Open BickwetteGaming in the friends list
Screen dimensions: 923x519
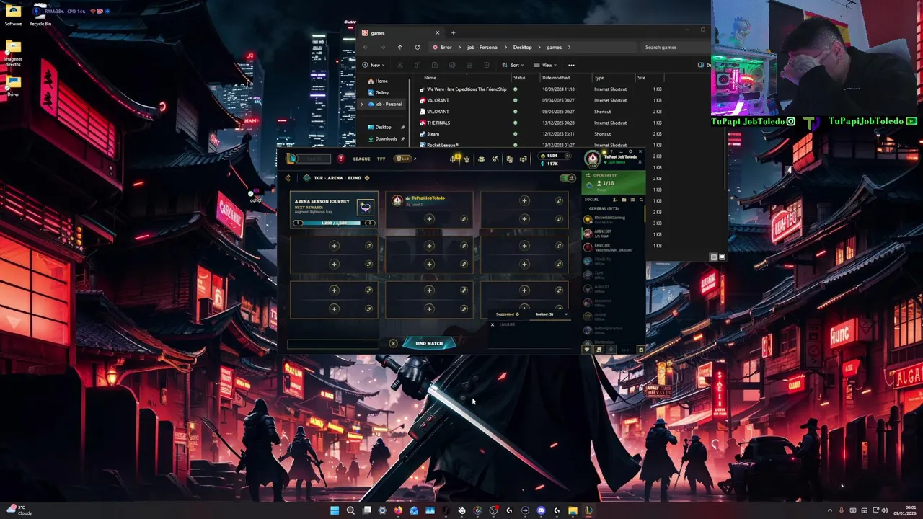pos(614,219)
